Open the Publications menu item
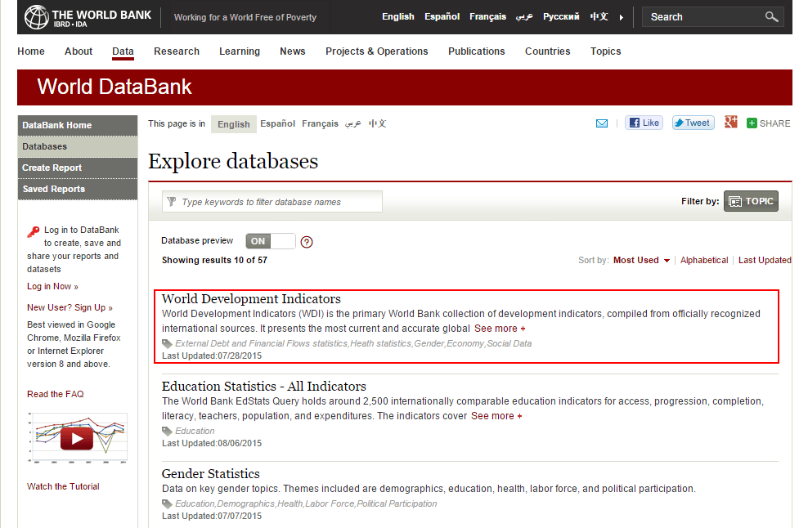 (477, 51)
